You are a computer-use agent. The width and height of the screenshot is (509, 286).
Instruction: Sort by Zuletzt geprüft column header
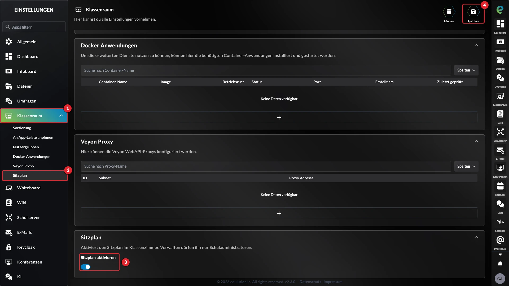[450, 82]
